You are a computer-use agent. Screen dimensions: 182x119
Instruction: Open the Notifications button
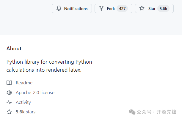click(x=76, y=9)
